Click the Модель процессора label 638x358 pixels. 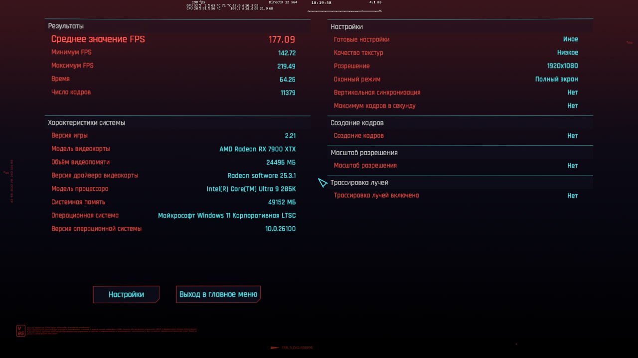tap(80, 188)
